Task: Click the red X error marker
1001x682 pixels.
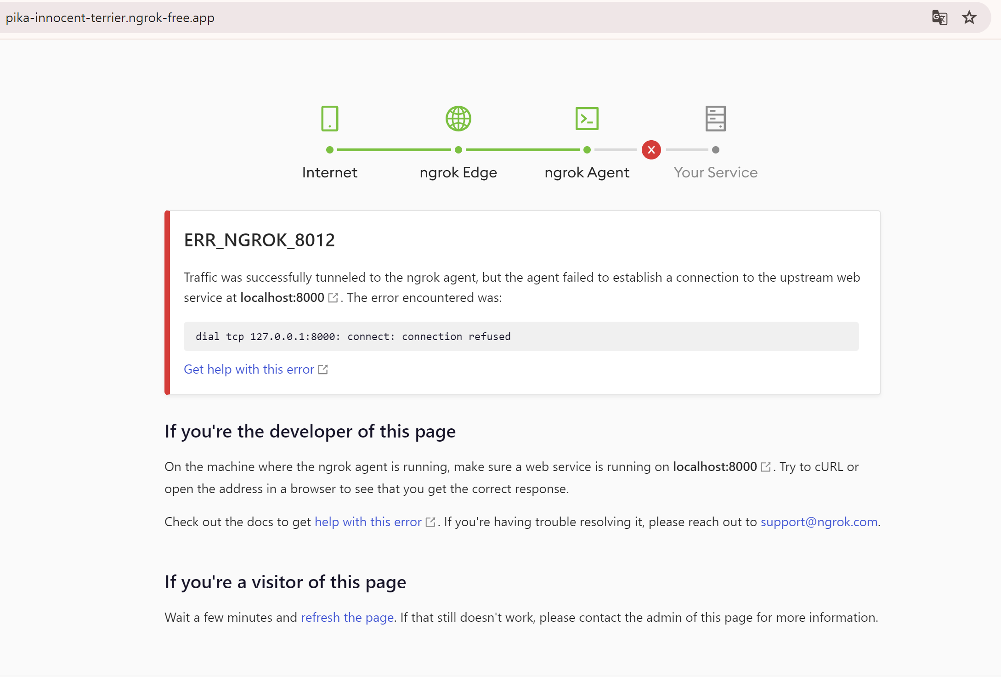Action: (651, 150)
